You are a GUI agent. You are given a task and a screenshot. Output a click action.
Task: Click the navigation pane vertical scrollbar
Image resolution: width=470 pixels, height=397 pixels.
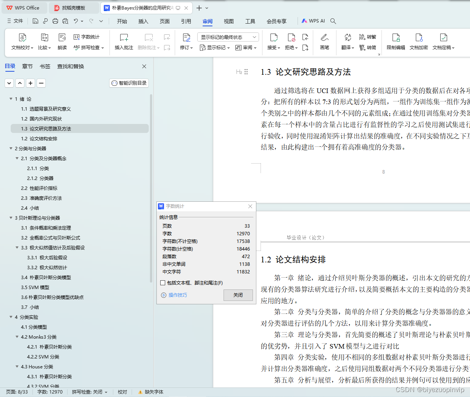coord(151,188)
